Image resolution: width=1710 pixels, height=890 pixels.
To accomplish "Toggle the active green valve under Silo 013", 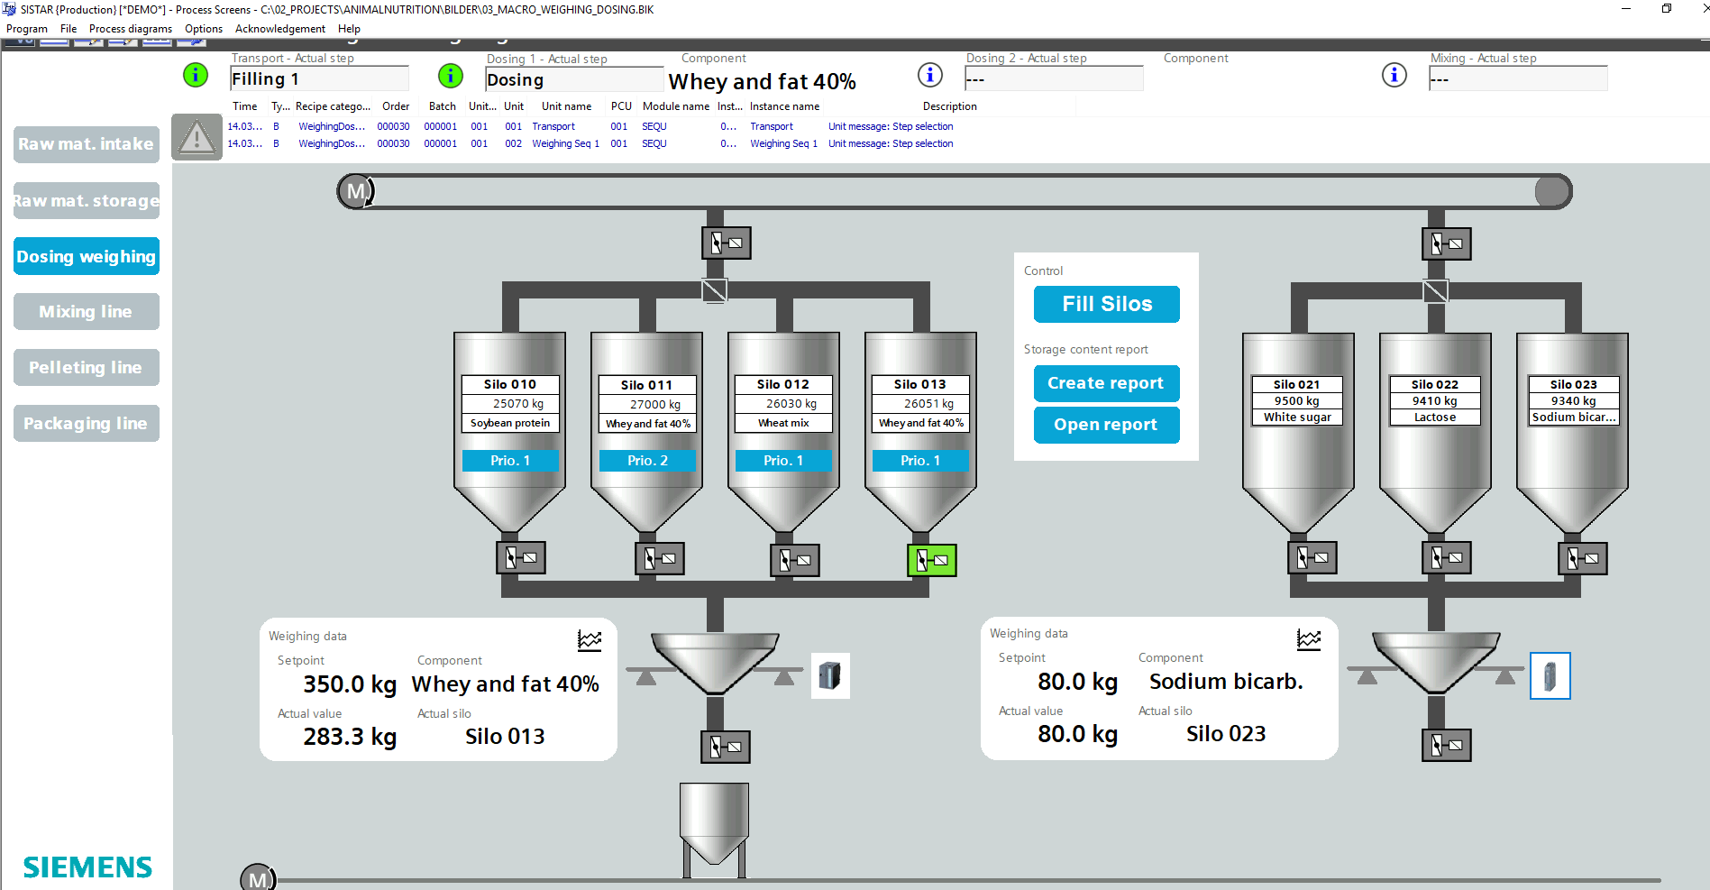I will [931, 560].
